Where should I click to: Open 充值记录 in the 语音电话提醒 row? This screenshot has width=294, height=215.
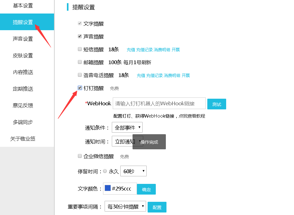point(155,75)
